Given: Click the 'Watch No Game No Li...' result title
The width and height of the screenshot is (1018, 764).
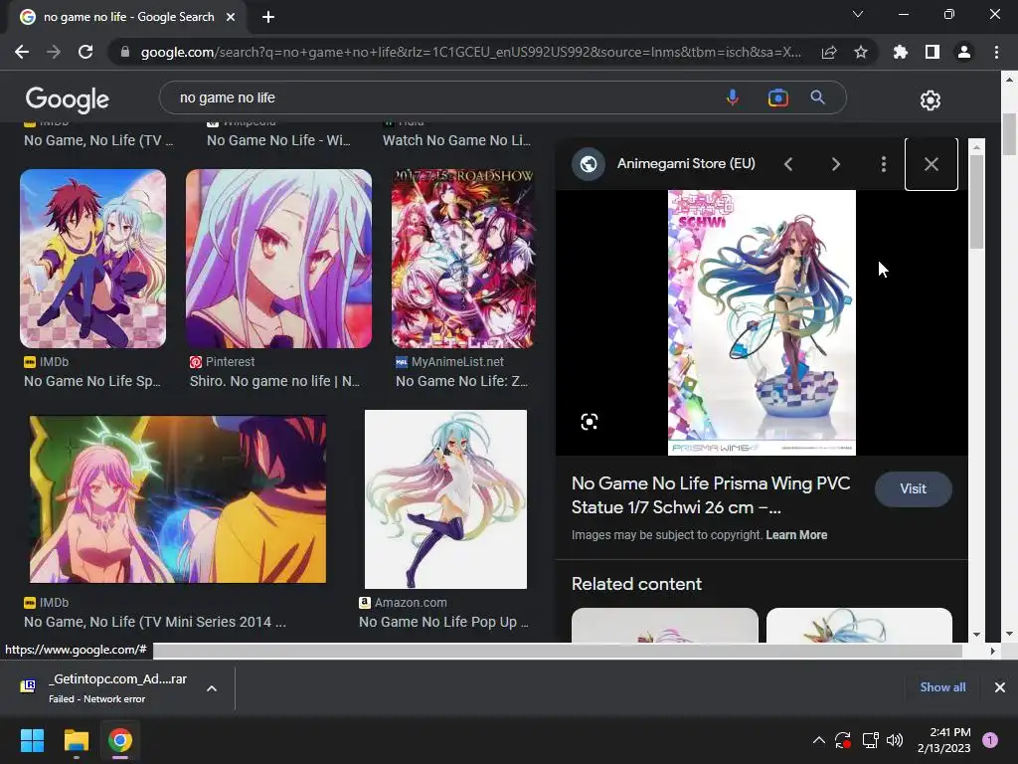Looking at the screenshot, I should [456, 140].
